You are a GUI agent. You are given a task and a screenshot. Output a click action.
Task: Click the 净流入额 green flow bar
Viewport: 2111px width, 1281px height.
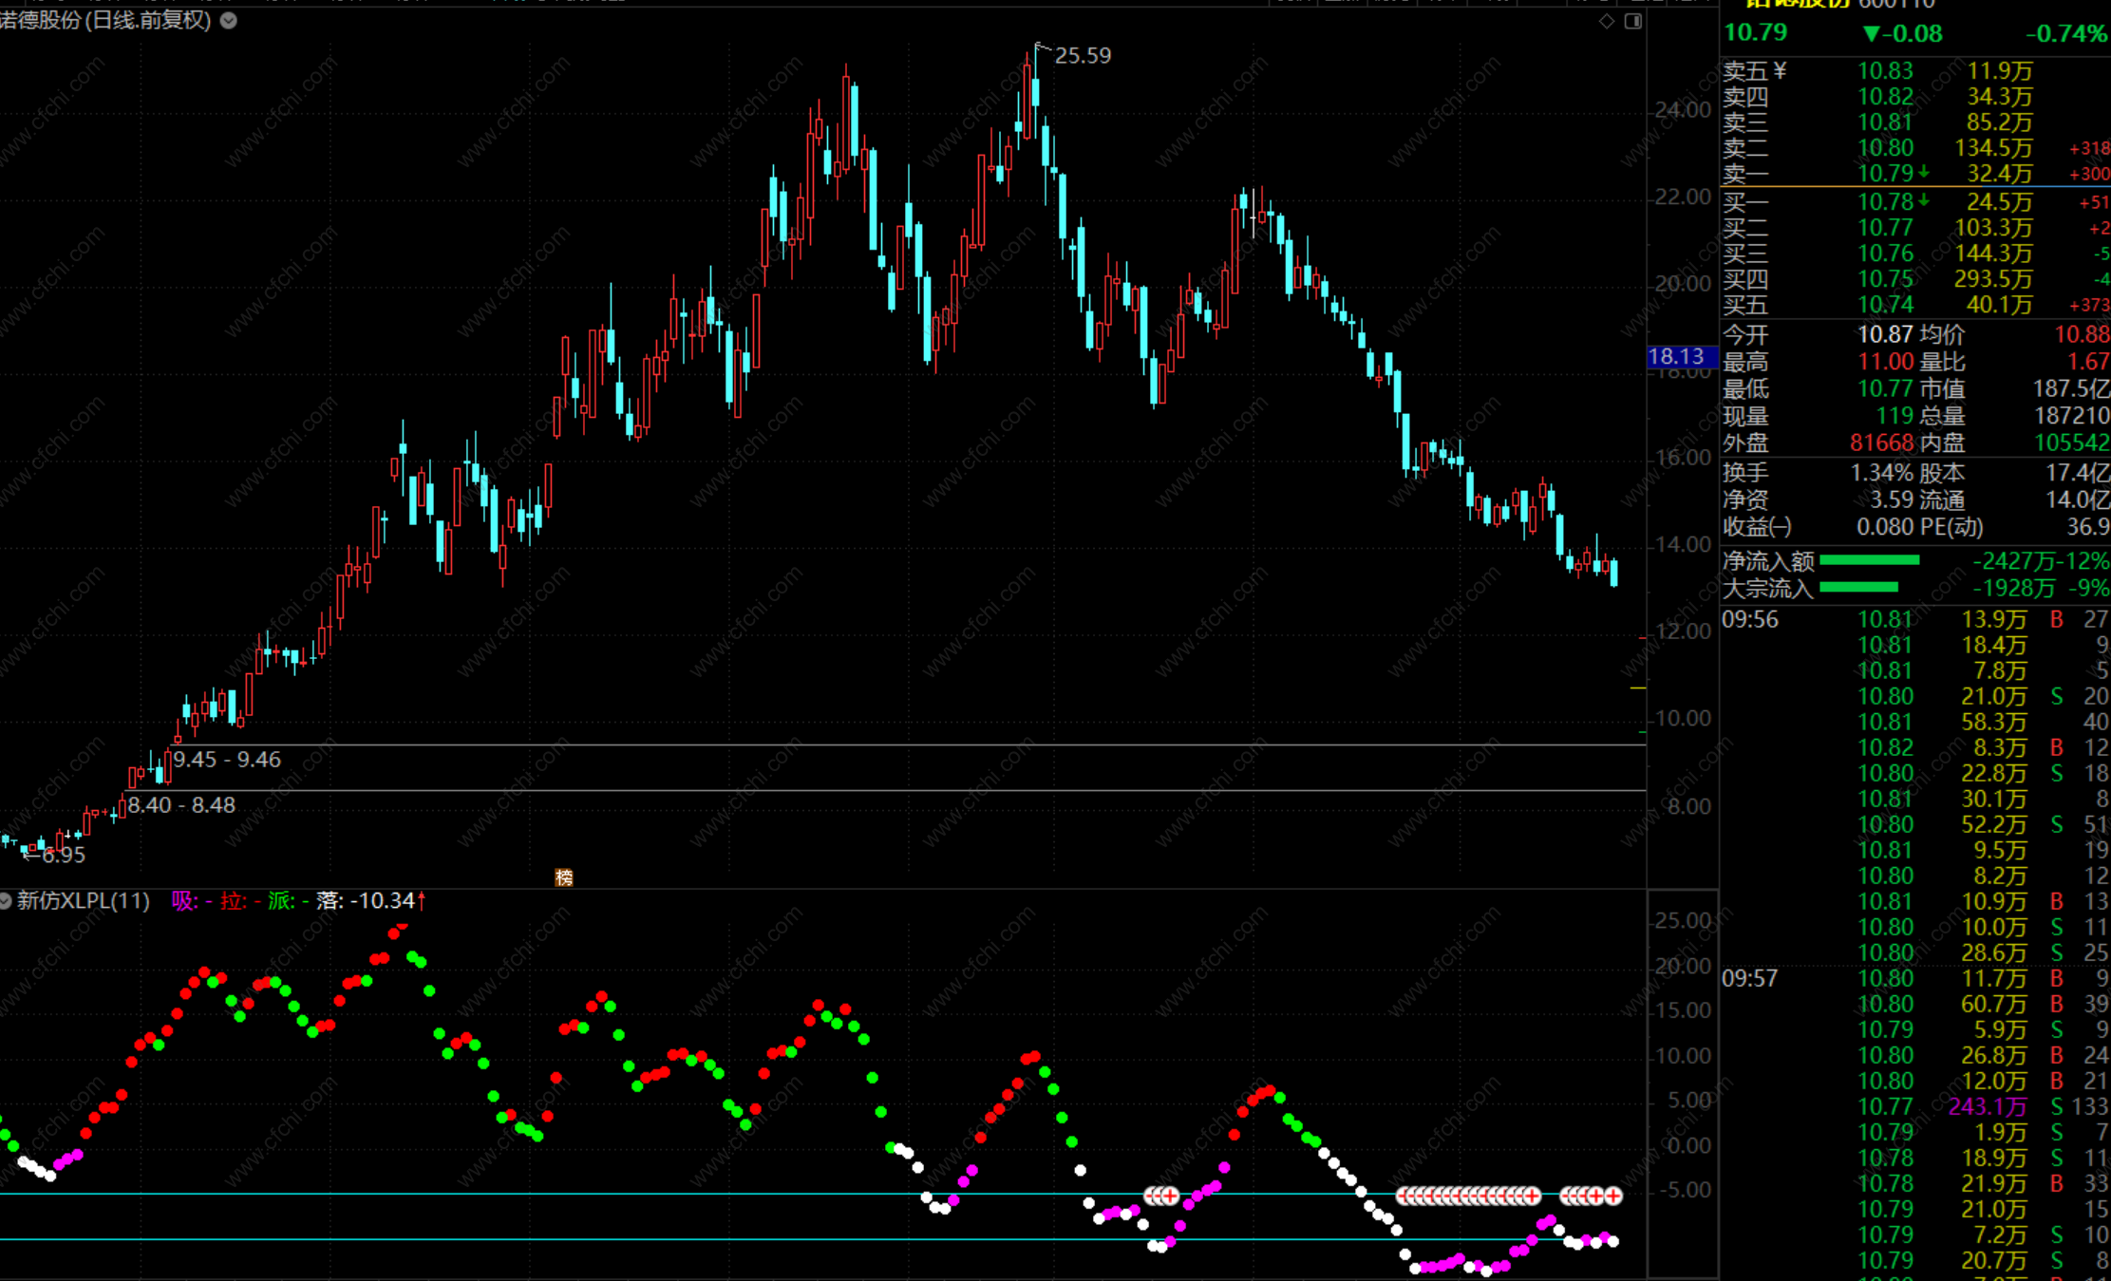click(1869, 561)
